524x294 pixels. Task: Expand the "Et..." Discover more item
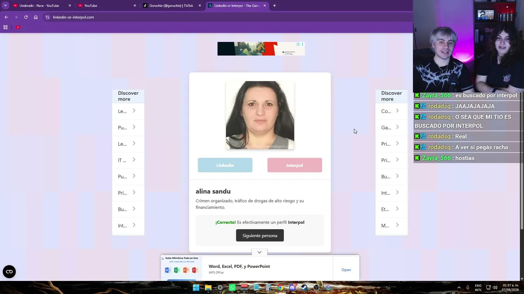(x=391, y=209)
